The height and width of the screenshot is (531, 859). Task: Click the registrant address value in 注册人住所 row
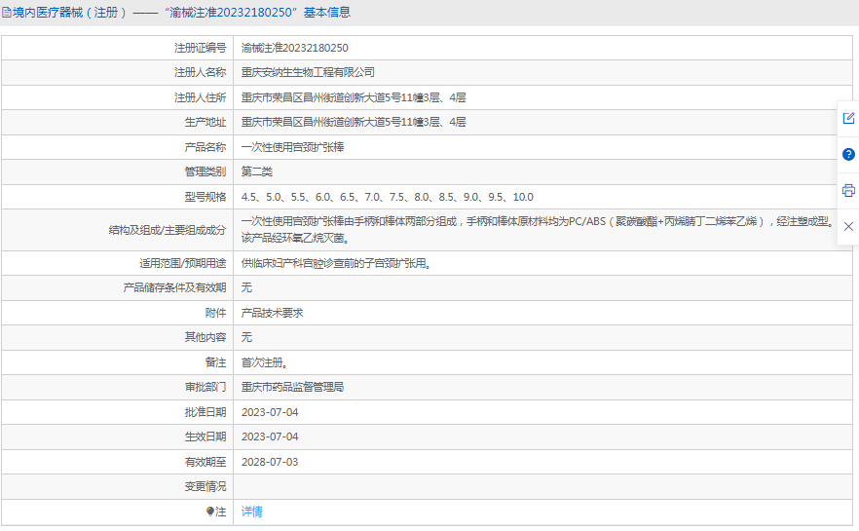click(x=354, y=97)
